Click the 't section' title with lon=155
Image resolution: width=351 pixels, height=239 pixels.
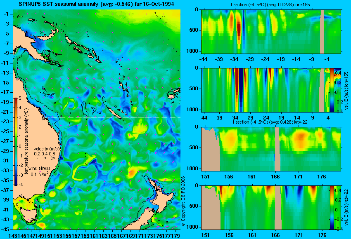(270, 5)
